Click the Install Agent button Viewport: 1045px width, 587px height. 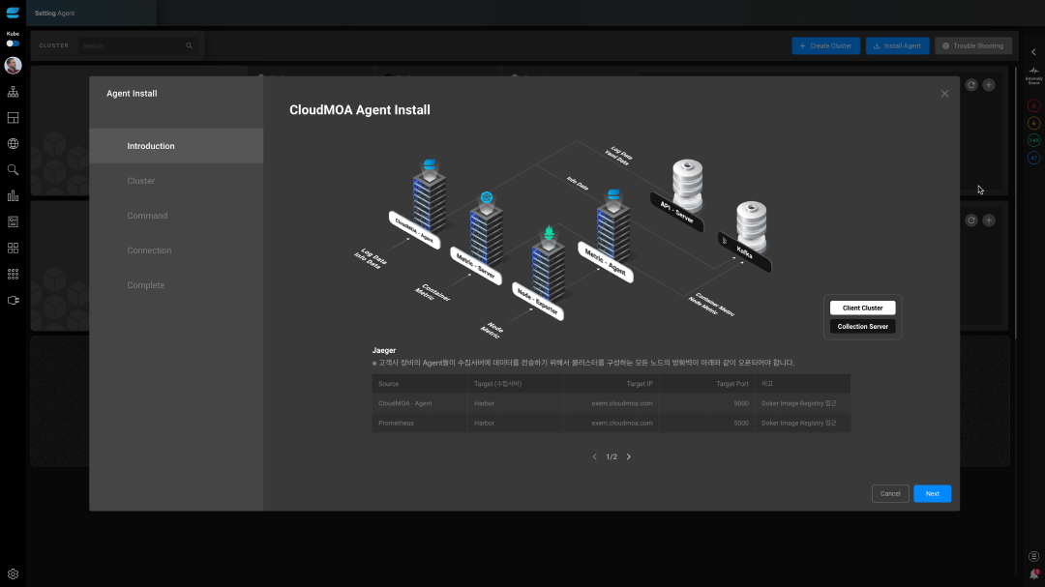pos(897,46)
